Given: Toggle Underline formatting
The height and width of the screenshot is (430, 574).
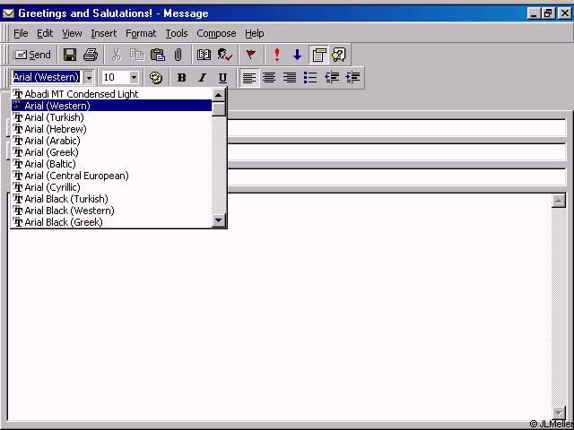Looking at the screenshot, I should pos(222,78).
